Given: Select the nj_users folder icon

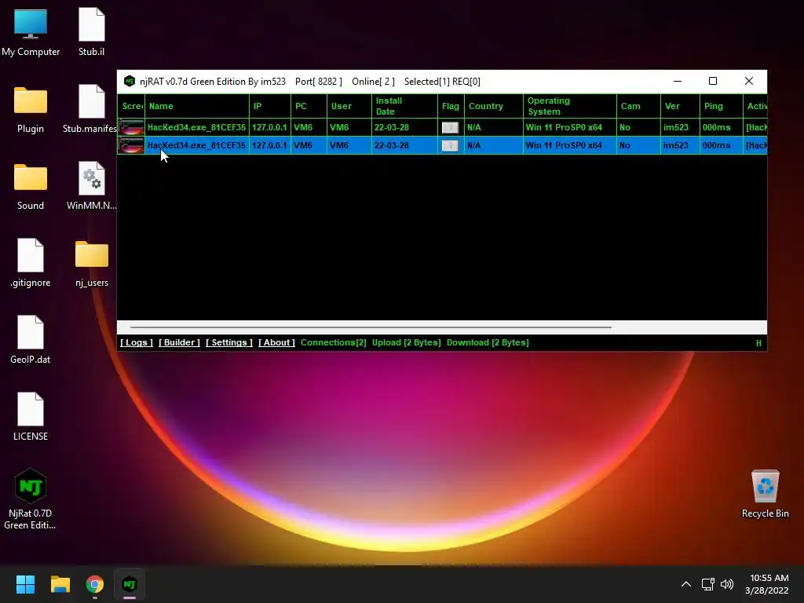Looking at the screenshot, I should 92,263.
